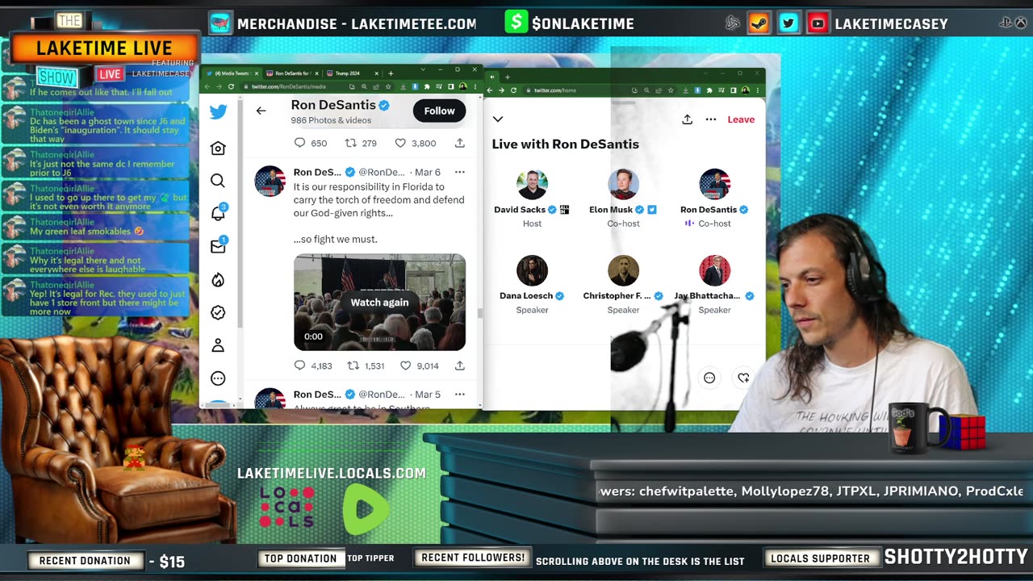This screenshot has width=1033, height=581.
Task: Open Messages envelope in Twitter sidebar
Action: coord(218,246)
